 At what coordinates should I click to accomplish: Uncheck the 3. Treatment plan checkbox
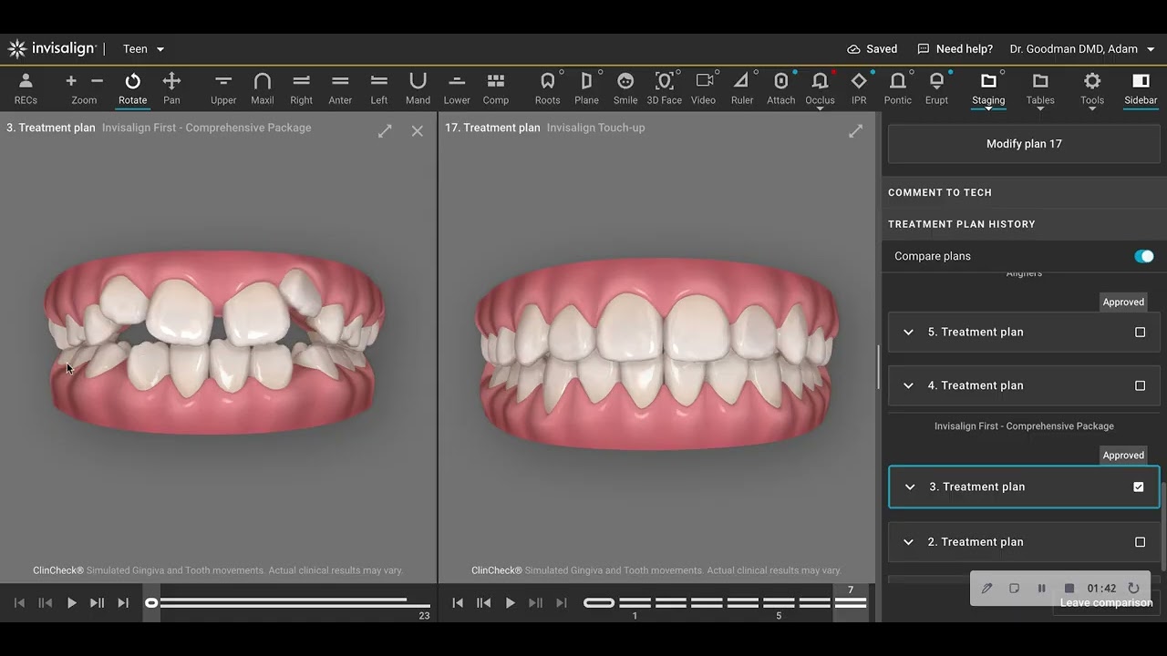[x=1139, y=487]
